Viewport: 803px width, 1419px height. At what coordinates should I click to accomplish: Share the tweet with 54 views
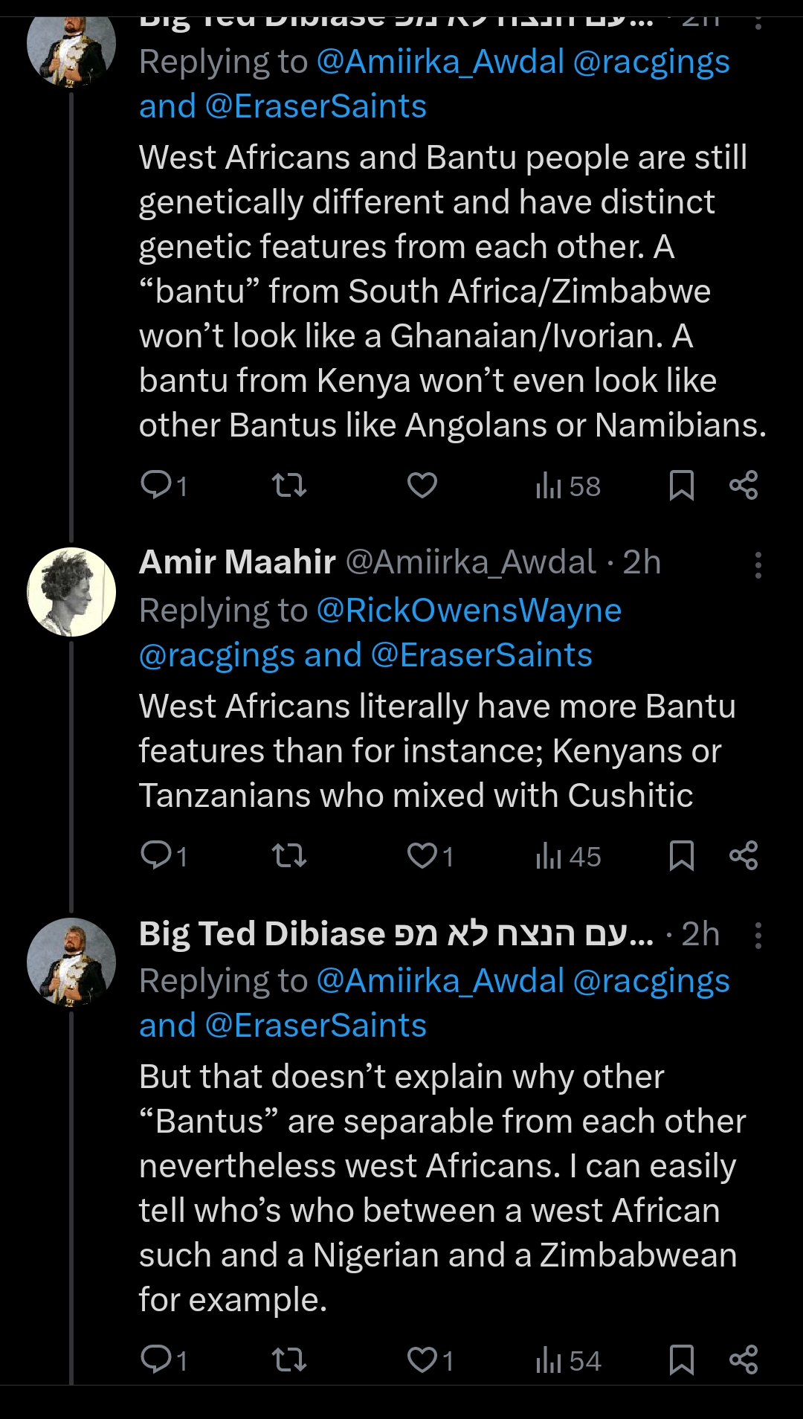click(x=744, y=1360)
